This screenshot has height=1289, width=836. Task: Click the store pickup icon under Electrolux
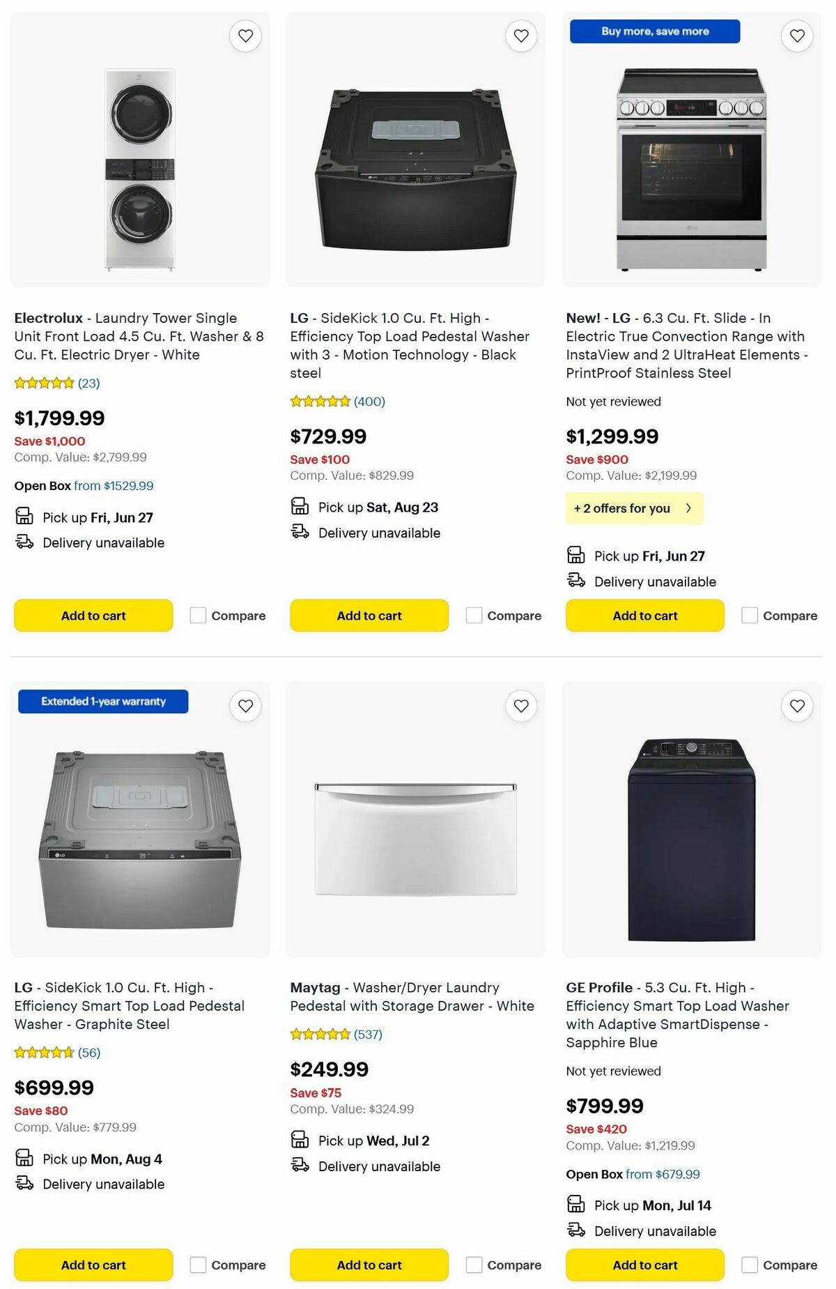(x=24, y=517)
